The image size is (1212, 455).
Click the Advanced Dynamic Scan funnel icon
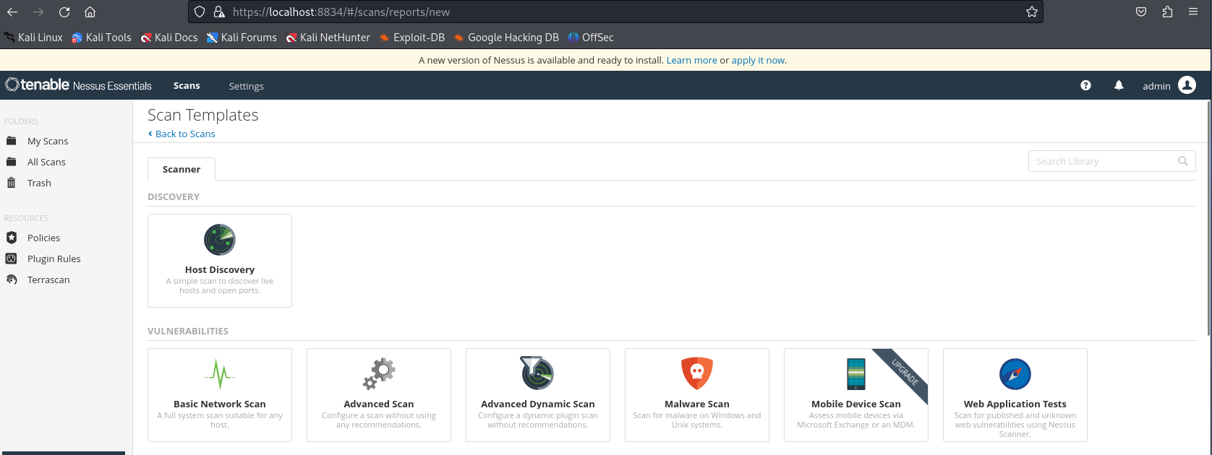click(537, 373)
